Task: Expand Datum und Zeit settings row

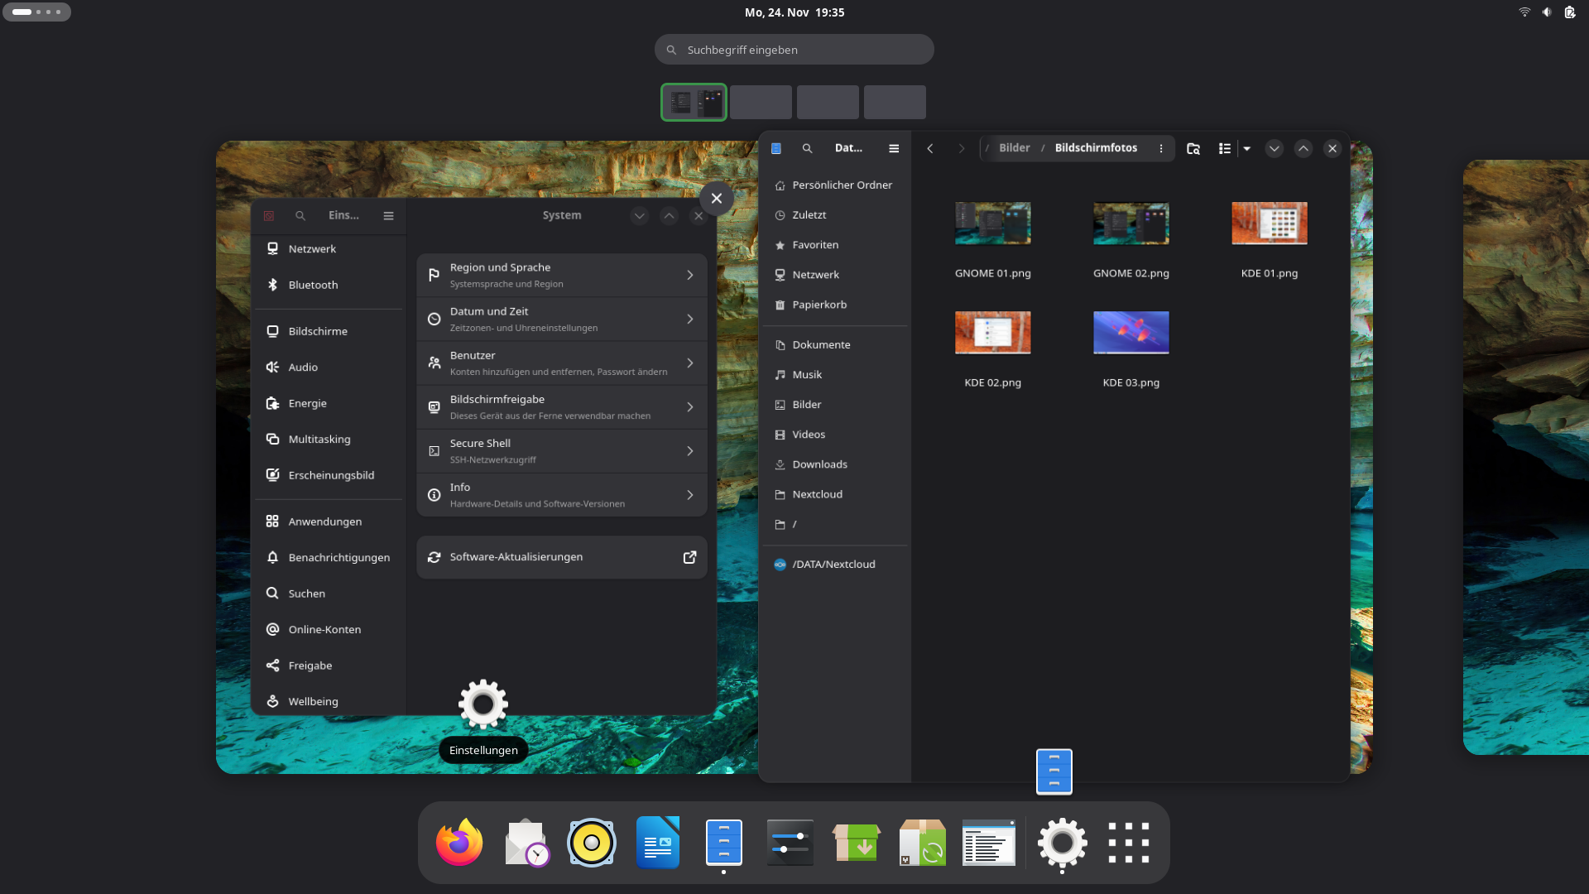Action: click(x=562, y=319)
